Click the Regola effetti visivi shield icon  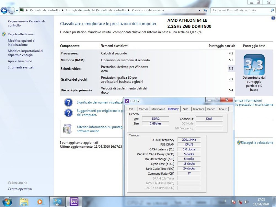(x=3, y=34)
